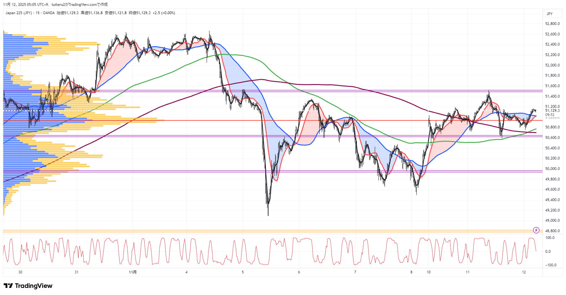
Task: Click the +2.5 (+0.00%) change value
Action: [164, 13]
